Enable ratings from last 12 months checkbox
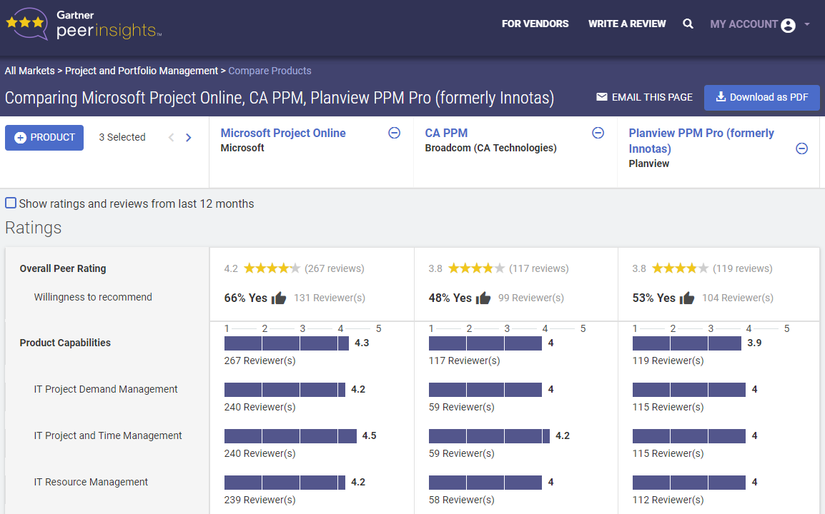 click(11, 203)
